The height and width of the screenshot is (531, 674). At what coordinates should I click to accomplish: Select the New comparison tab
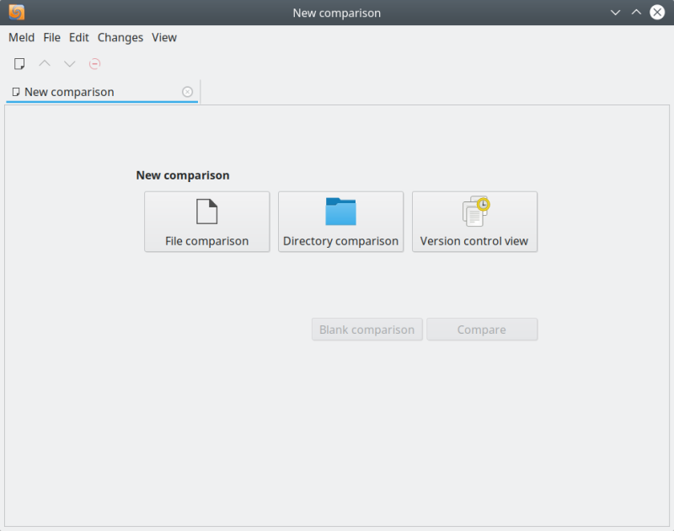[69, 92]
